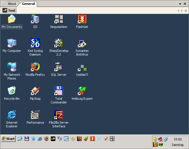Click the My Network Places icon
Screen dimensions: 189x149
(x=12, y=71)
